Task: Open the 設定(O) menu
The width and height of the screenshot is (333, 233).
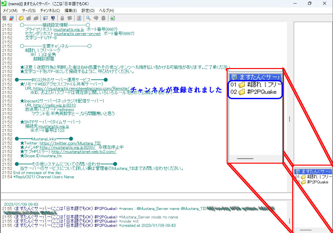Action: [88, 10]
